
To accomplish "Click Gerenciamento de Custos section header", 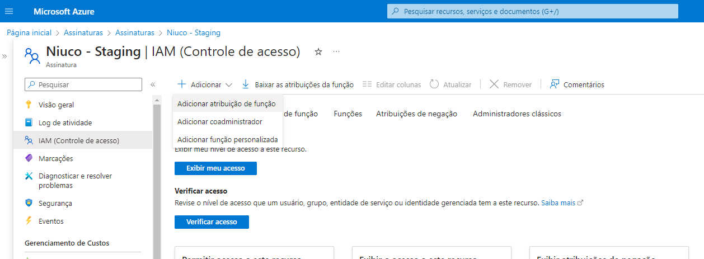I will tap(67, 243).
